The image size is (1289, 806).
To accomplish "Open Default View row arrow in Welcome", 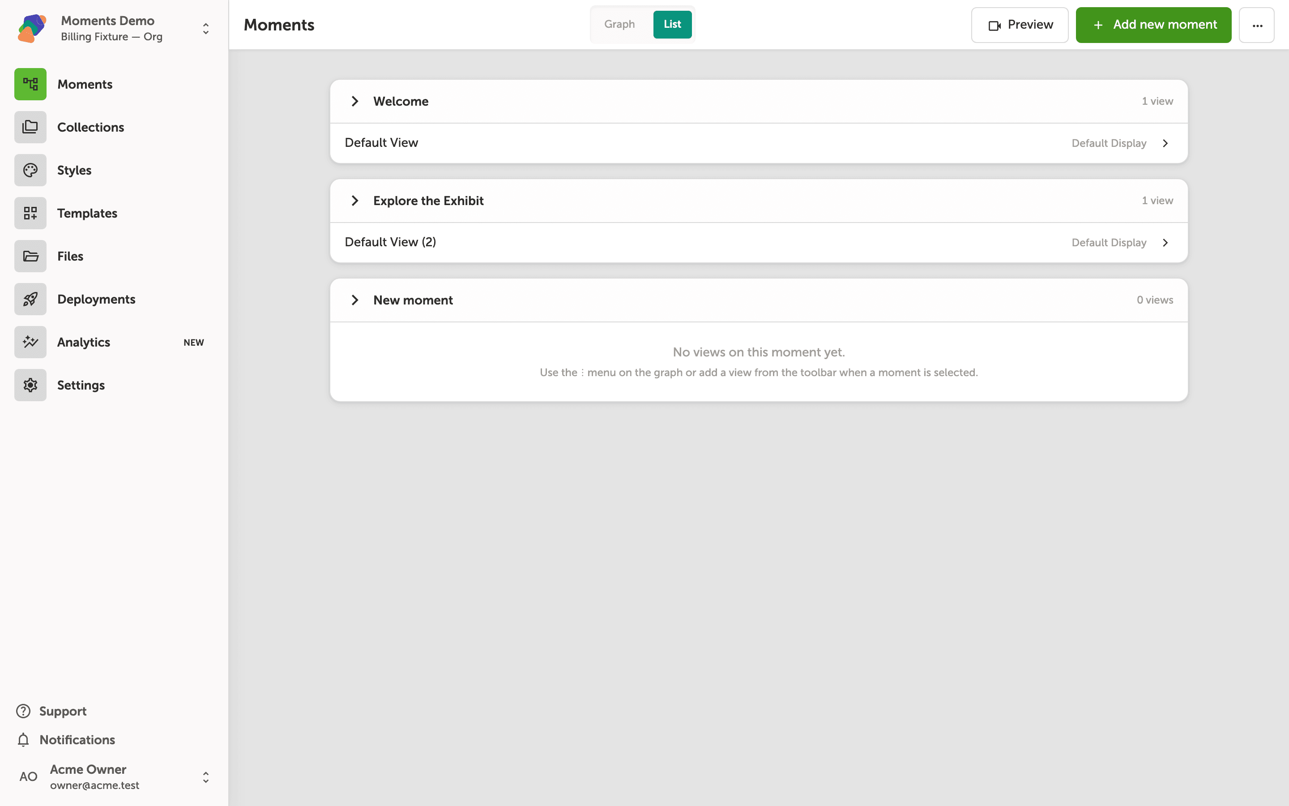I will click(x=1165, y=143).
